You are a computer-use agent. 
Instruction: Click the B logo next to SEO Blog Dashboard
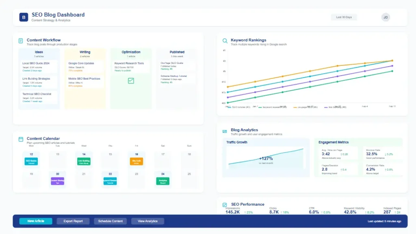(x=23, y=17)
